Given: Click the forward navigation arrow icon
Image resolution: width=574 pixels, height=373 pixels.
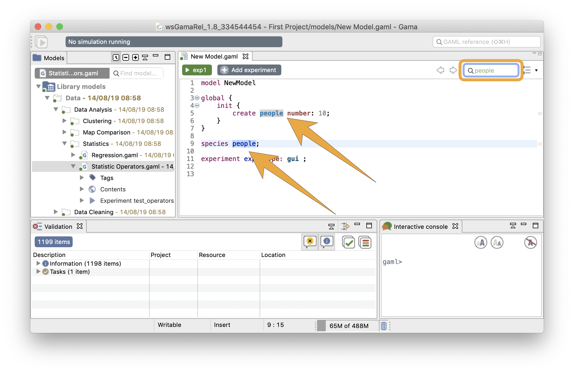Looking at the screenshot, I should point(453,70).
